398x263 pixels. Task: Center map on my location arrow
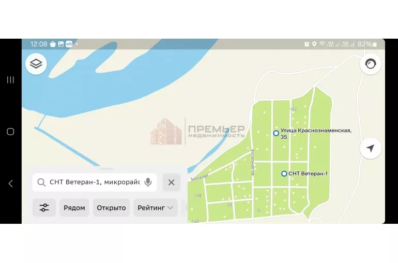(370, 149)
